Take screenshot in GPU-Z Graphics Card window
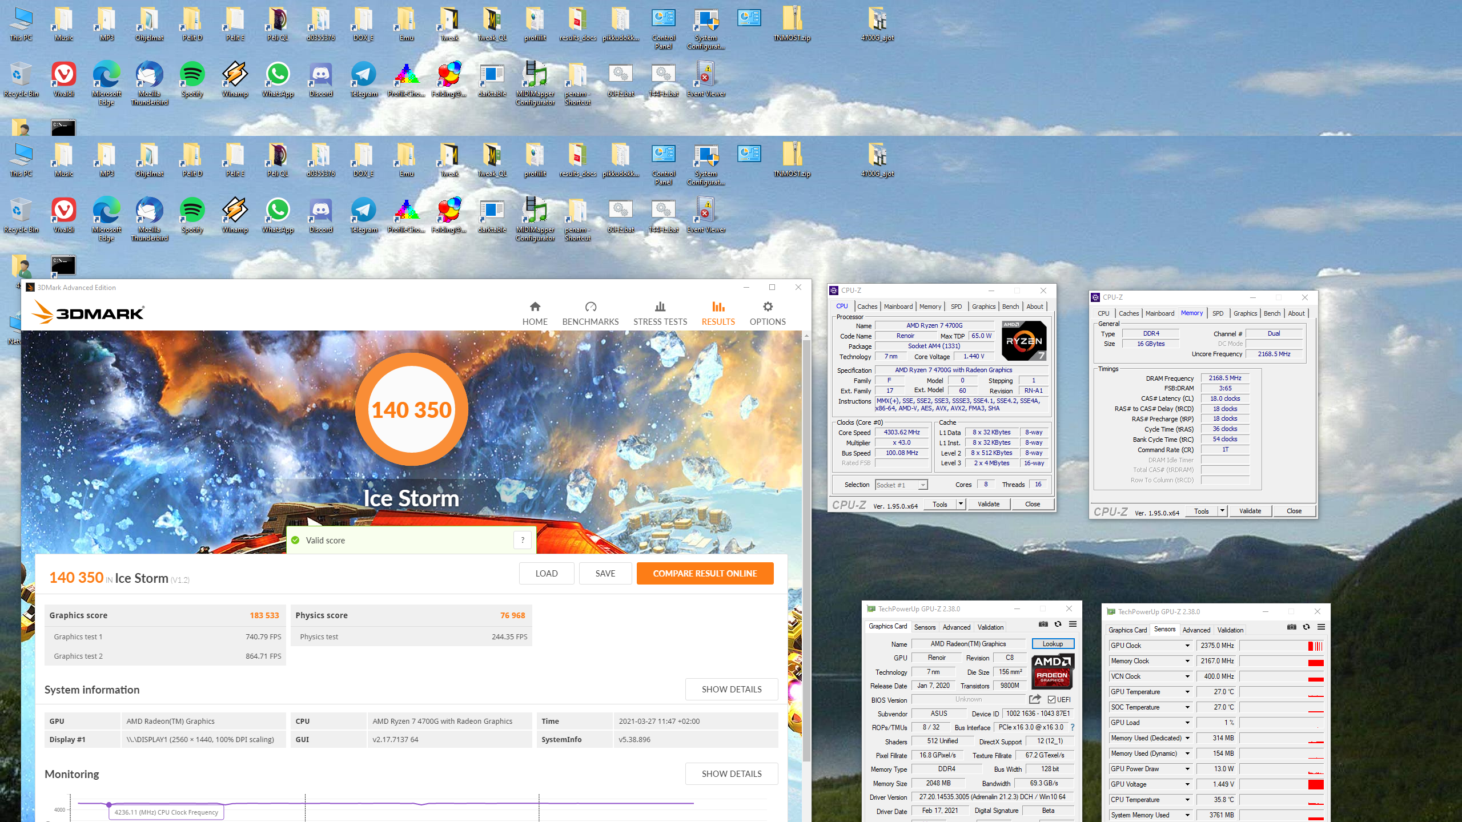This screenshot has width=1462, height=822. 1043,624
